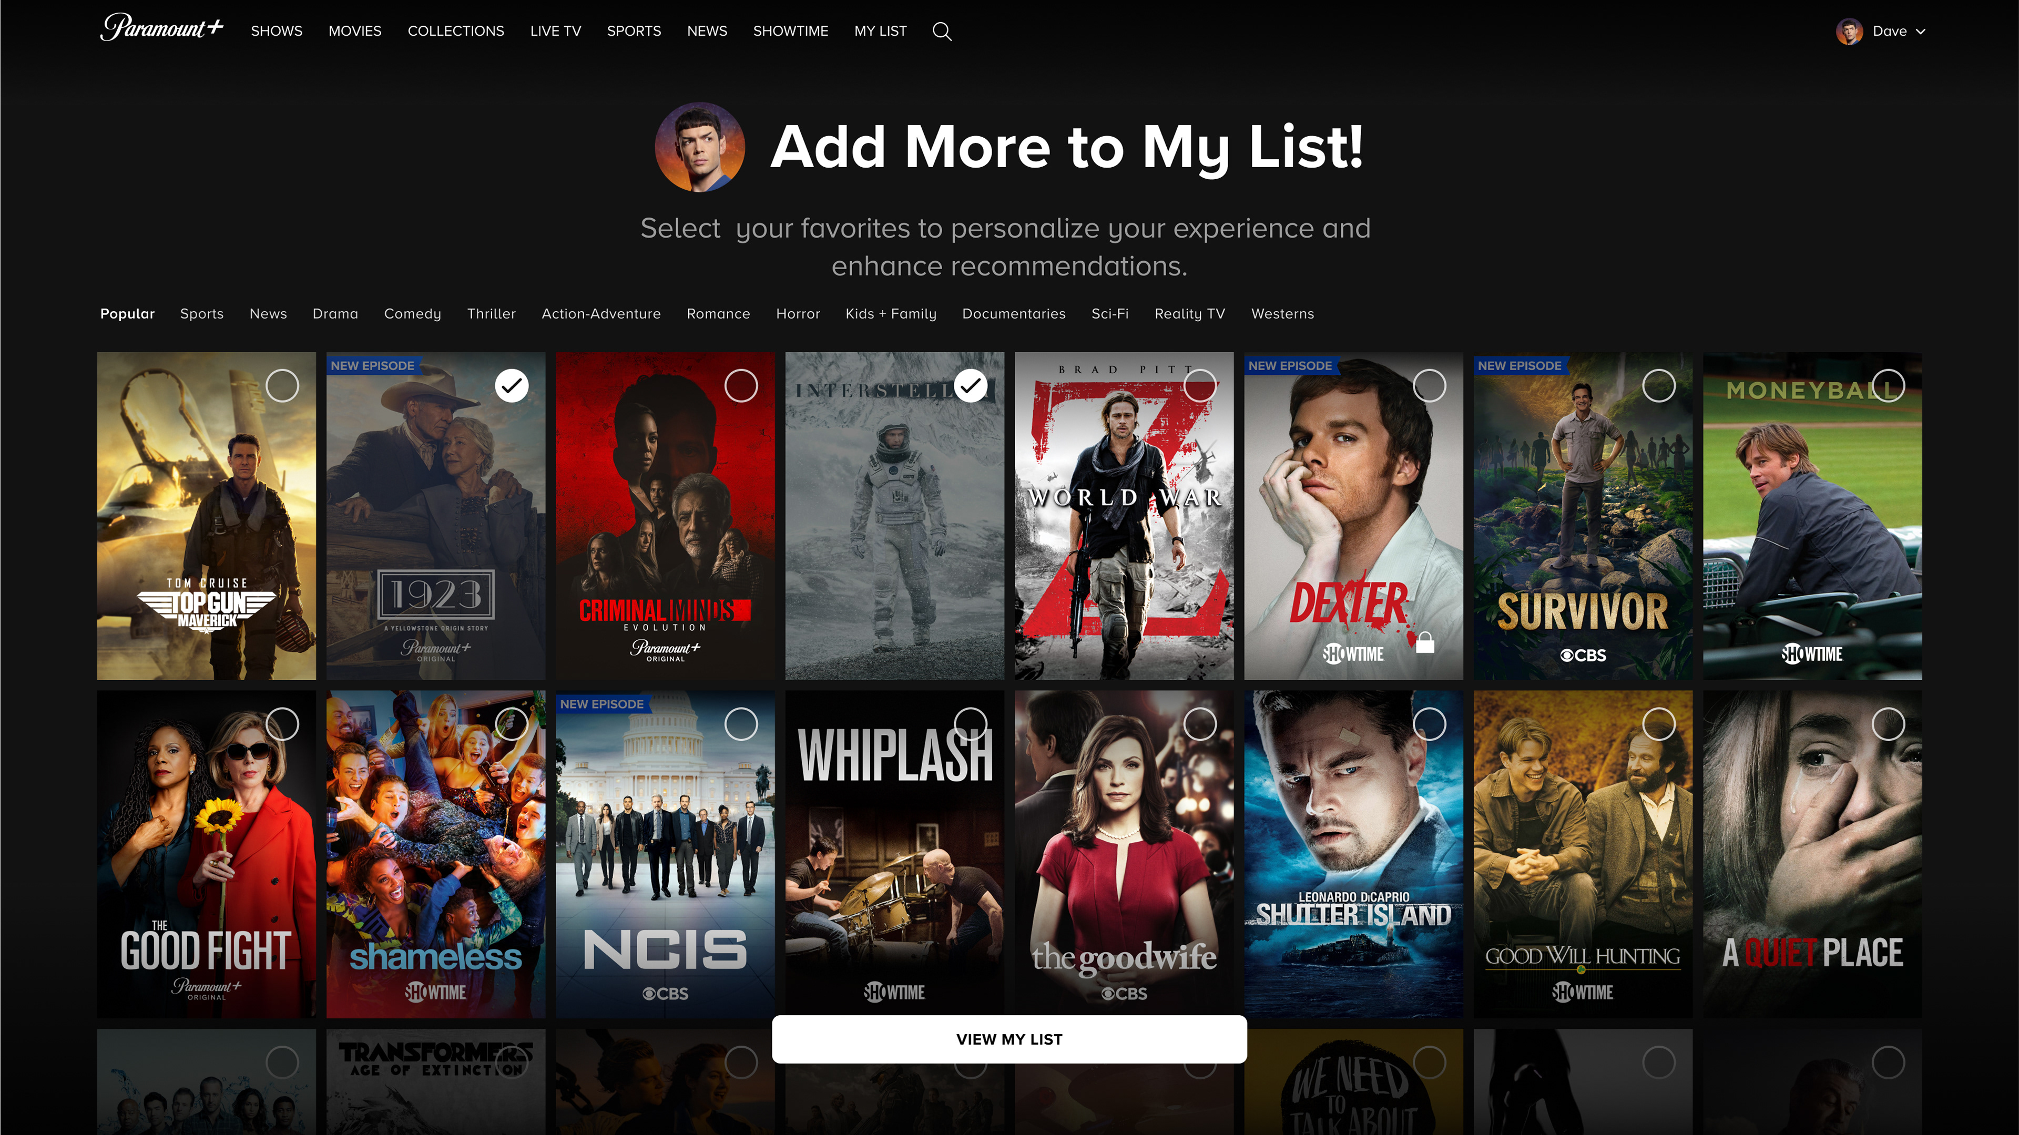Uncheck the 1923 selection checkmark
The image size is (2019, 1135).
coord(512,386)
